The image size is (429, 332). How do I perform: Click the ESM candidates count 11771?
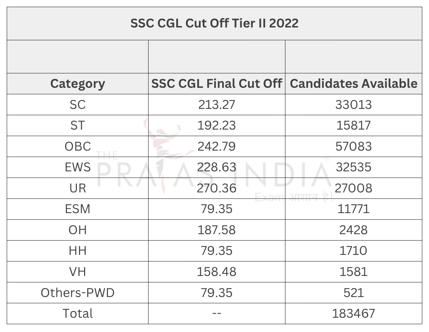coord(354,209)
